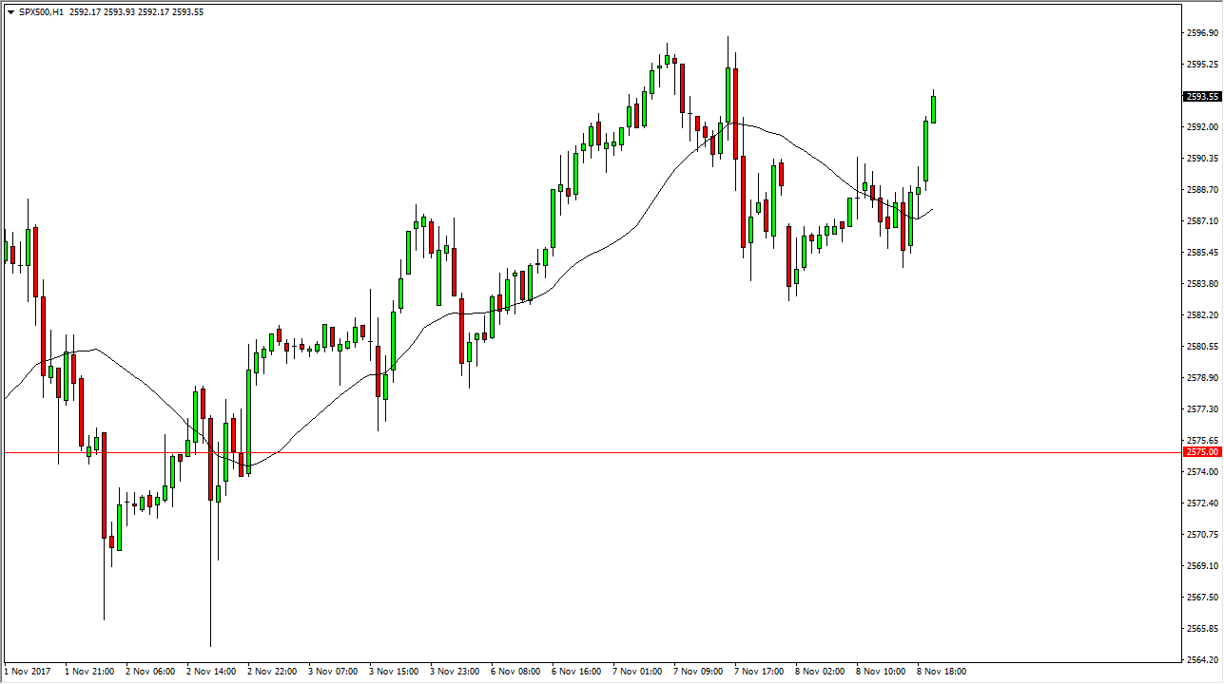Click the 2577.30 price scale label
This screenshot has width=1224, height=684.
pyautogui.click(x=1202, y=409)
